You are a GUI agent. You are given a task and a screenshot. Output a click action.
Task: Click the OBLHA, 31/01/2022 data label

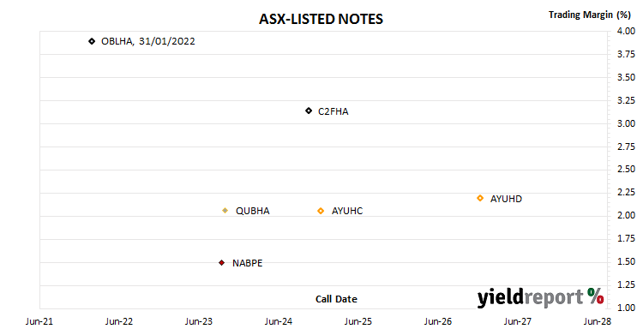(148, 41)
